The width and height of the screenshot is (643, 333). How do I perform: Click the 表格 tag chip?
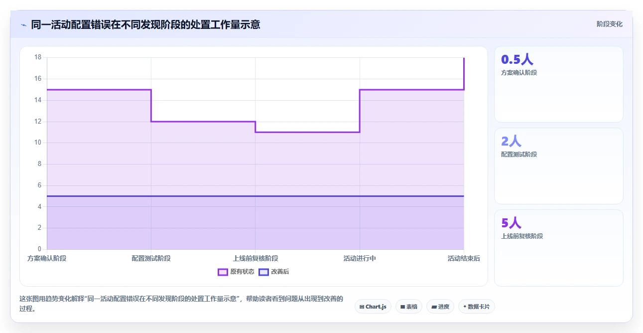409,307
